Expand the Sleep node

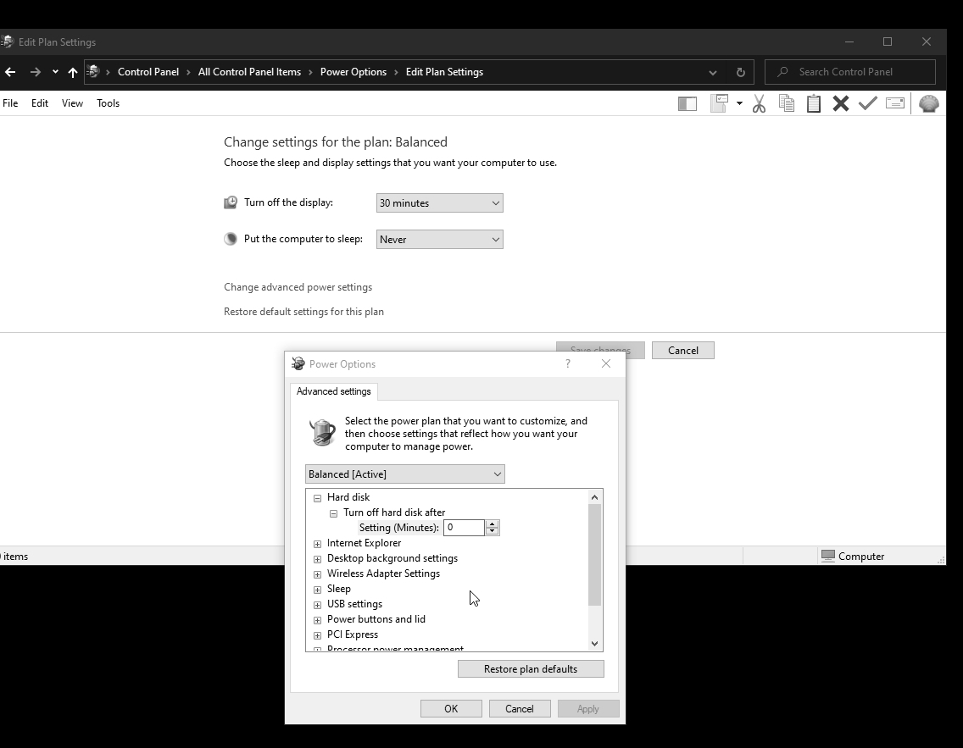coord(318,590)
